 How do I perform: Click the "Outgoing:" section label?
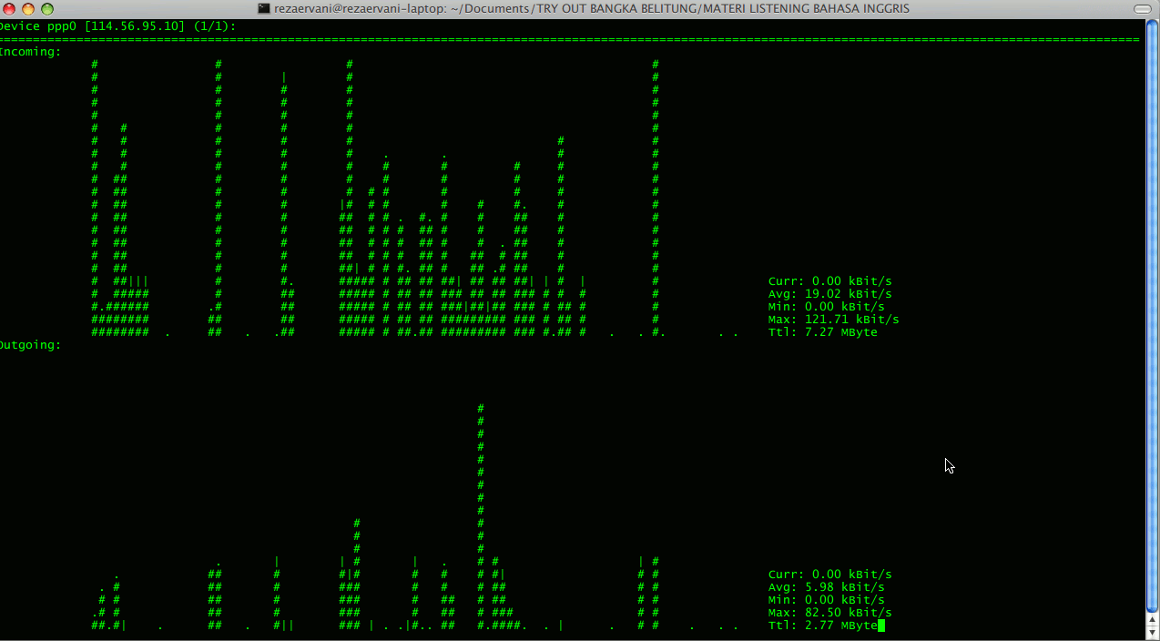(30, 345)
